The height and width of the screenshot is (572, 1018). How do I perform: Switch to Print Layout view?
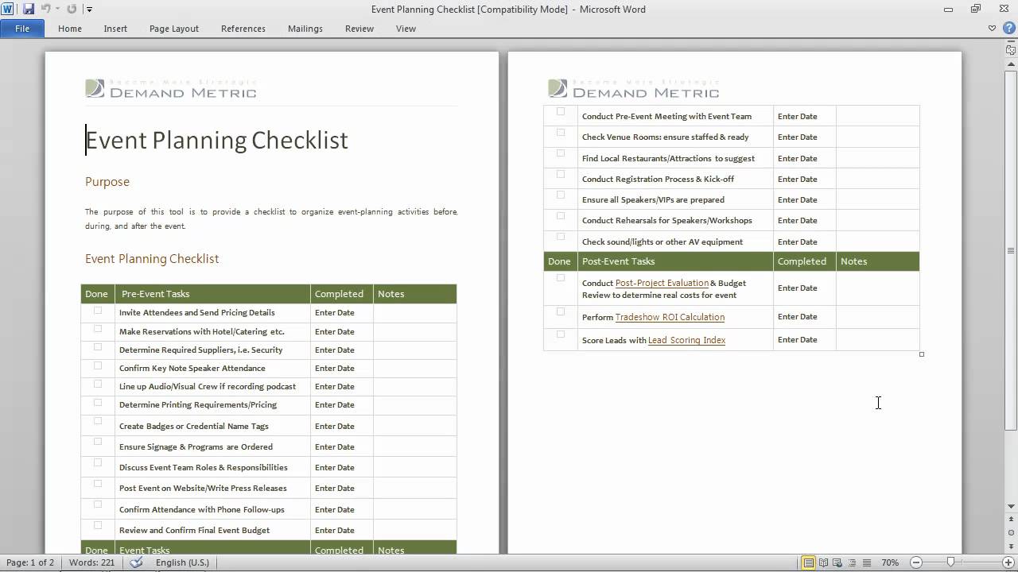coord(810,562)
